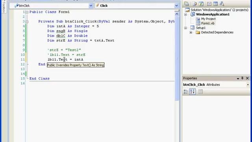This screenshot has width=252, height=142.
Task: Click View Code icon in Solution Explorer toolbar
Action: pyautogui.click(x=209, y=4)
